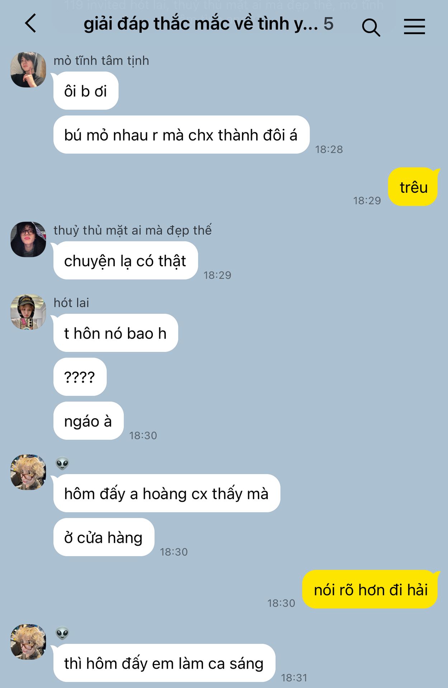Select yellow bubble "nói rõ hơn đi hải"
Screen dimensions: 448x688
point(371,589)
